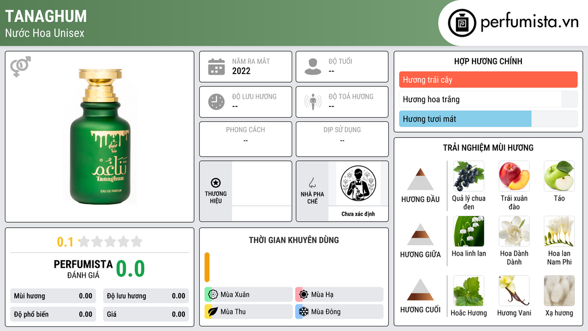
Task: Click the Mùa Thu leaf icon
Action: (x=212, y=311)
